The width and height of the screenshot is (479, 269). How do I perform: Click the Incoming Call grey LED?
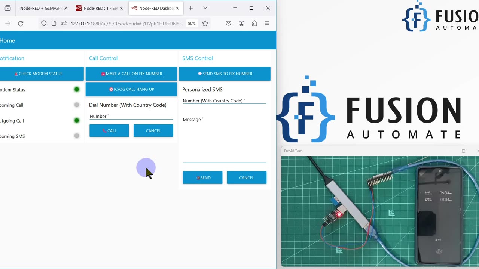pos(77,105)
